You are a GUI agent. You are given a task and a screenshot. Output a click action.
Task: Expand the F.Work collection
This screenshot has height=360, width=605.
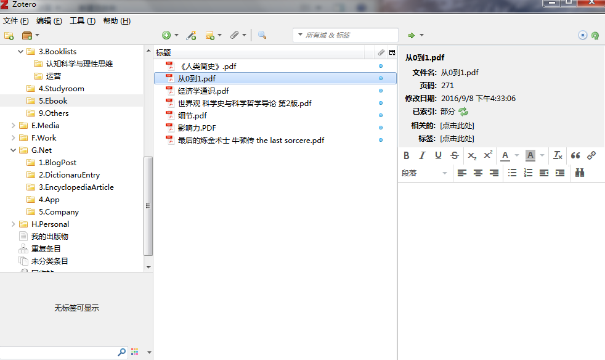13,138
